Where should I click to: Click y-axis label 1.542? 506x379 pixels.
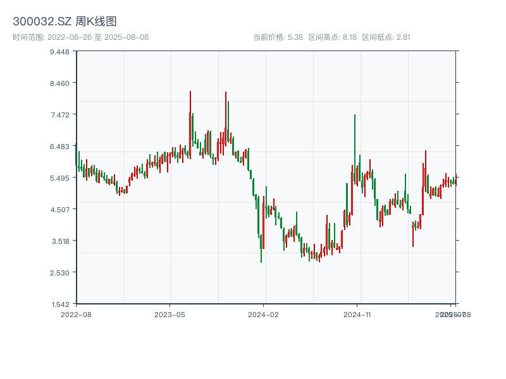click(x=60, y=304)
